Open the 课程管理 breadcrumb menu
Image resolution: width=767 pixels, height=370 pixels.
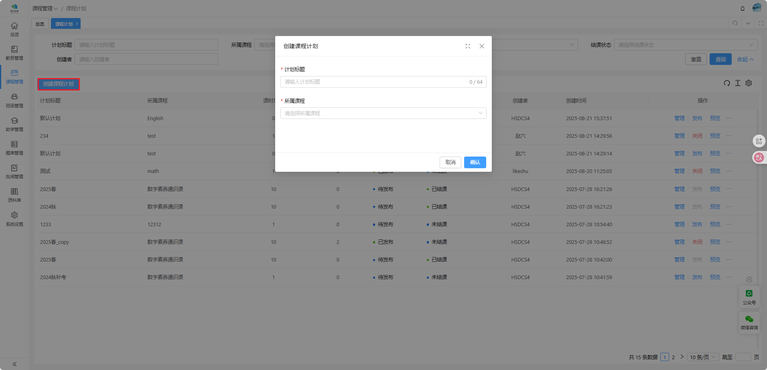point(45,8)
